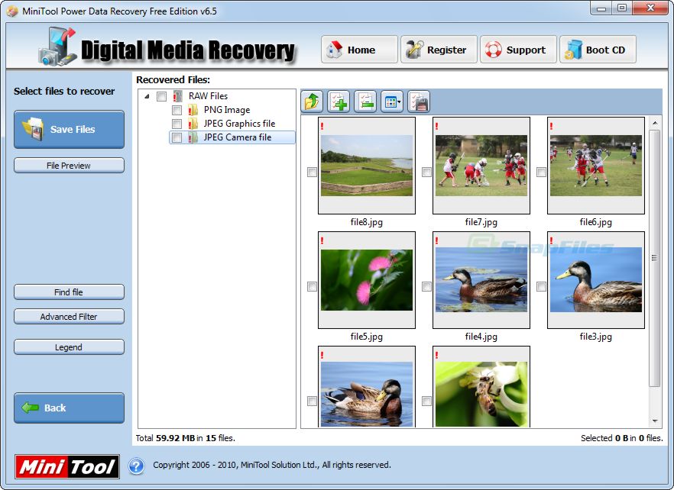Go up to the parent folder
The image size is (674, 490).
pos(312,102)
